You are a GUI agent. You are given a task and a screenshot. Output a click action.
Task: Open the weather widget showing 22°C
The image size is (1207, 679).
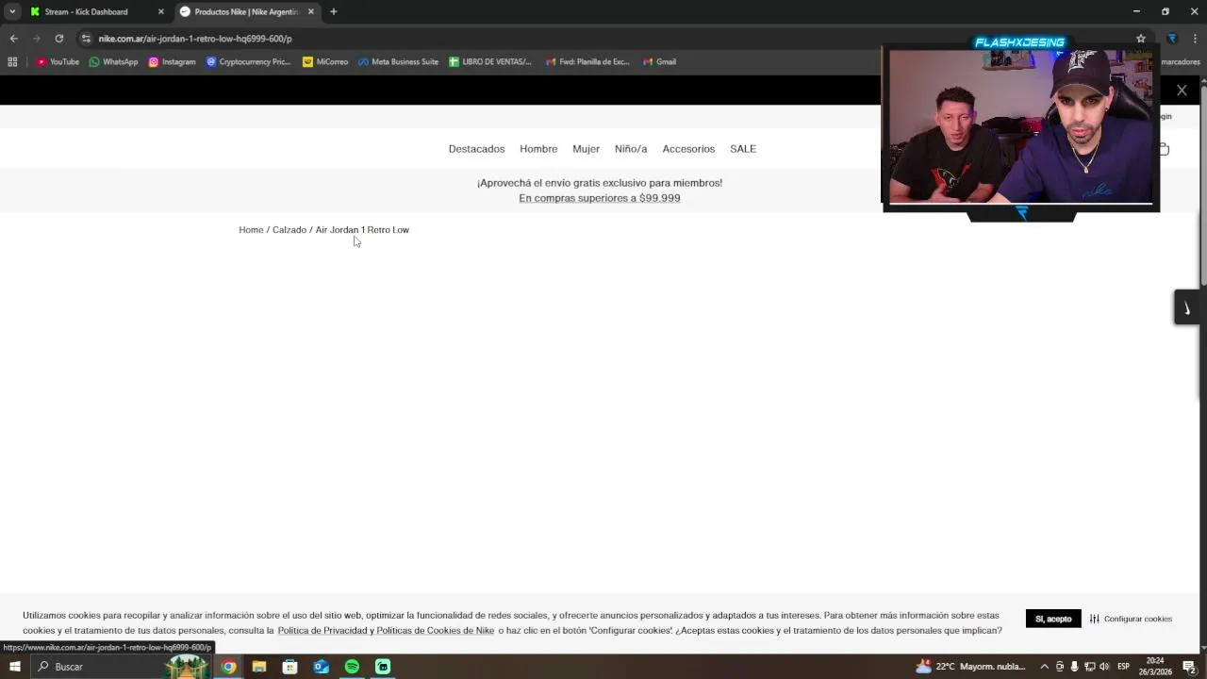(x=970, y=667)
